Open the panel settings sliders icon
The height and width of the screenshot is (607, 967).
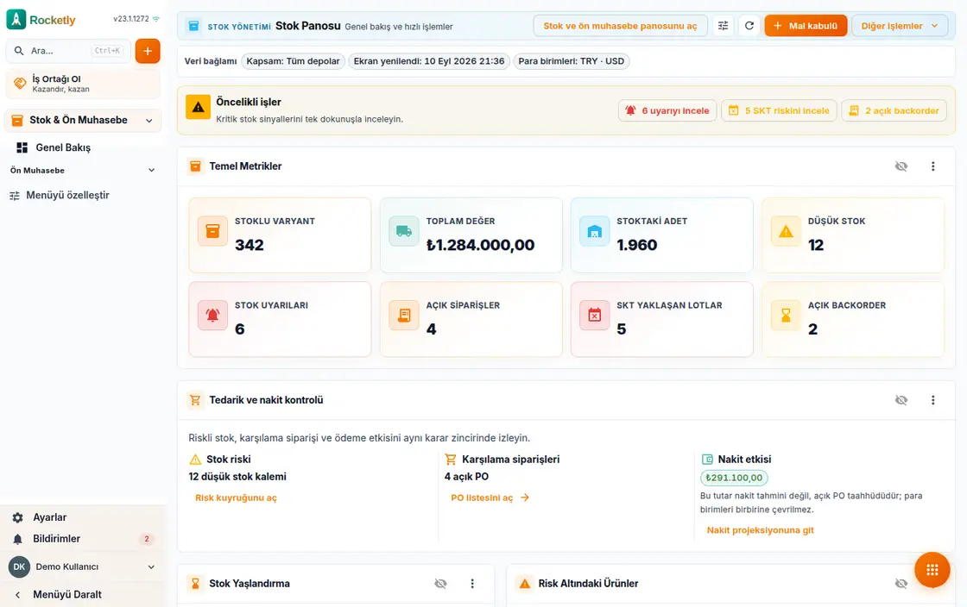click(723, 26)
